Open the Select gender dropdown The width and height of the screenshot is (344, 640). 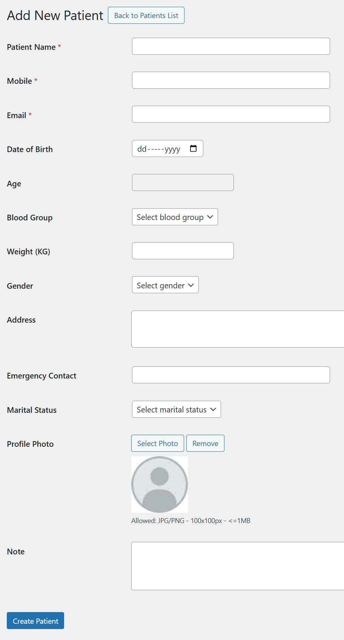pyautogui.click(x=165, y=285)
